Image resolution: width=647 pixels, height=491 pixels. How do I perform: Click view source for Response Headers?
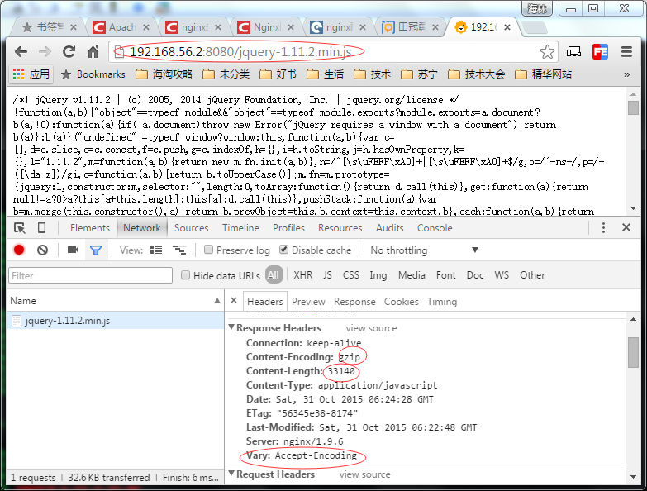[371, 328]
